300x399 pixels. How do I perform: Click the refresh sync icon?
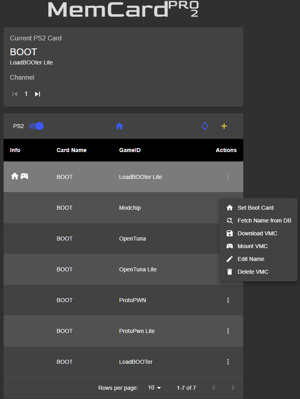[x=205, y=126]
